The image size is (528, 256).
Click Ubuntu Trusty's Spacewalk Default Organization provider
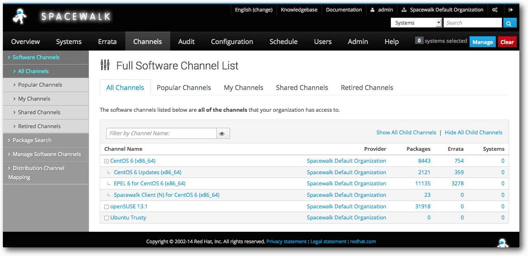click(347, 217)
